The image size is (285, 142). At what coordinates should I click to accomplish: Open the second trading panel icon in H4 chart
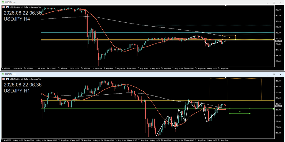8,7
